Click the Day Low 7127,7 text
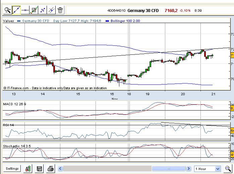 66,21
